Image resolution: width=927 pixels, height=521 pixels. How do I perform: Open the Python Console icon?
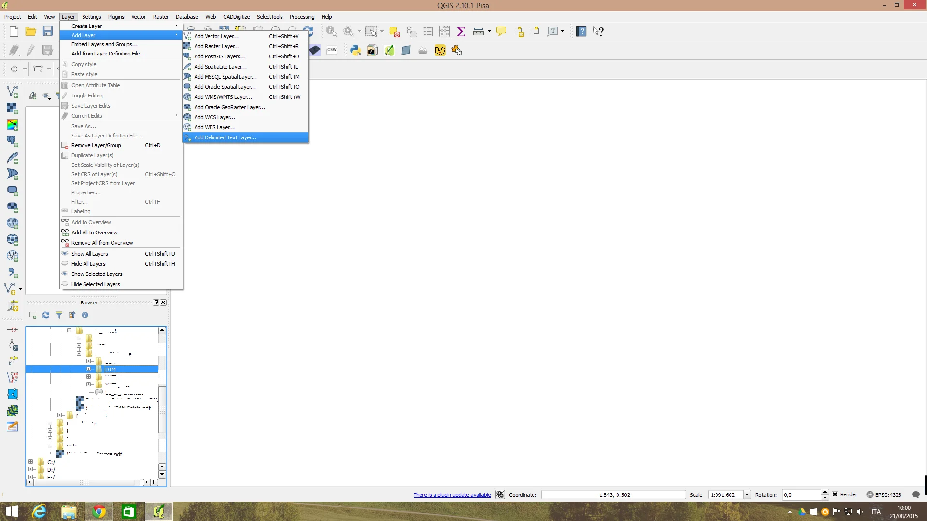click(x=355, y=50)
